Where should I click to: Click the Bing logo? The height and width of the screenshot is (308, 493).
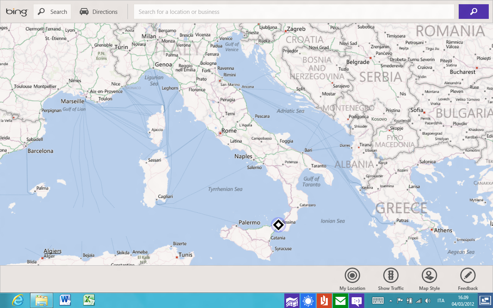17,12
